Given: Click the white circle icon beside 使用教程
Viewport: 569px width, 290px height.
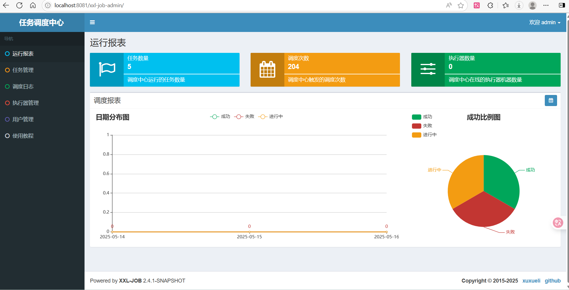Looking at the screenshot, I should (x=7, y=136).
